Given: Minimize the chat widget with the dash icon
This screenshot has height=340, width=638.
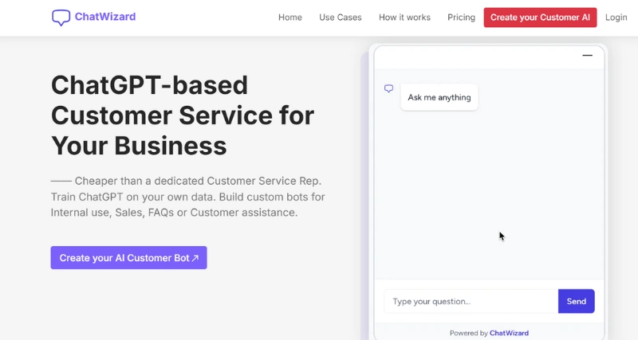Looking at the screenshot, I should (587, 56).
